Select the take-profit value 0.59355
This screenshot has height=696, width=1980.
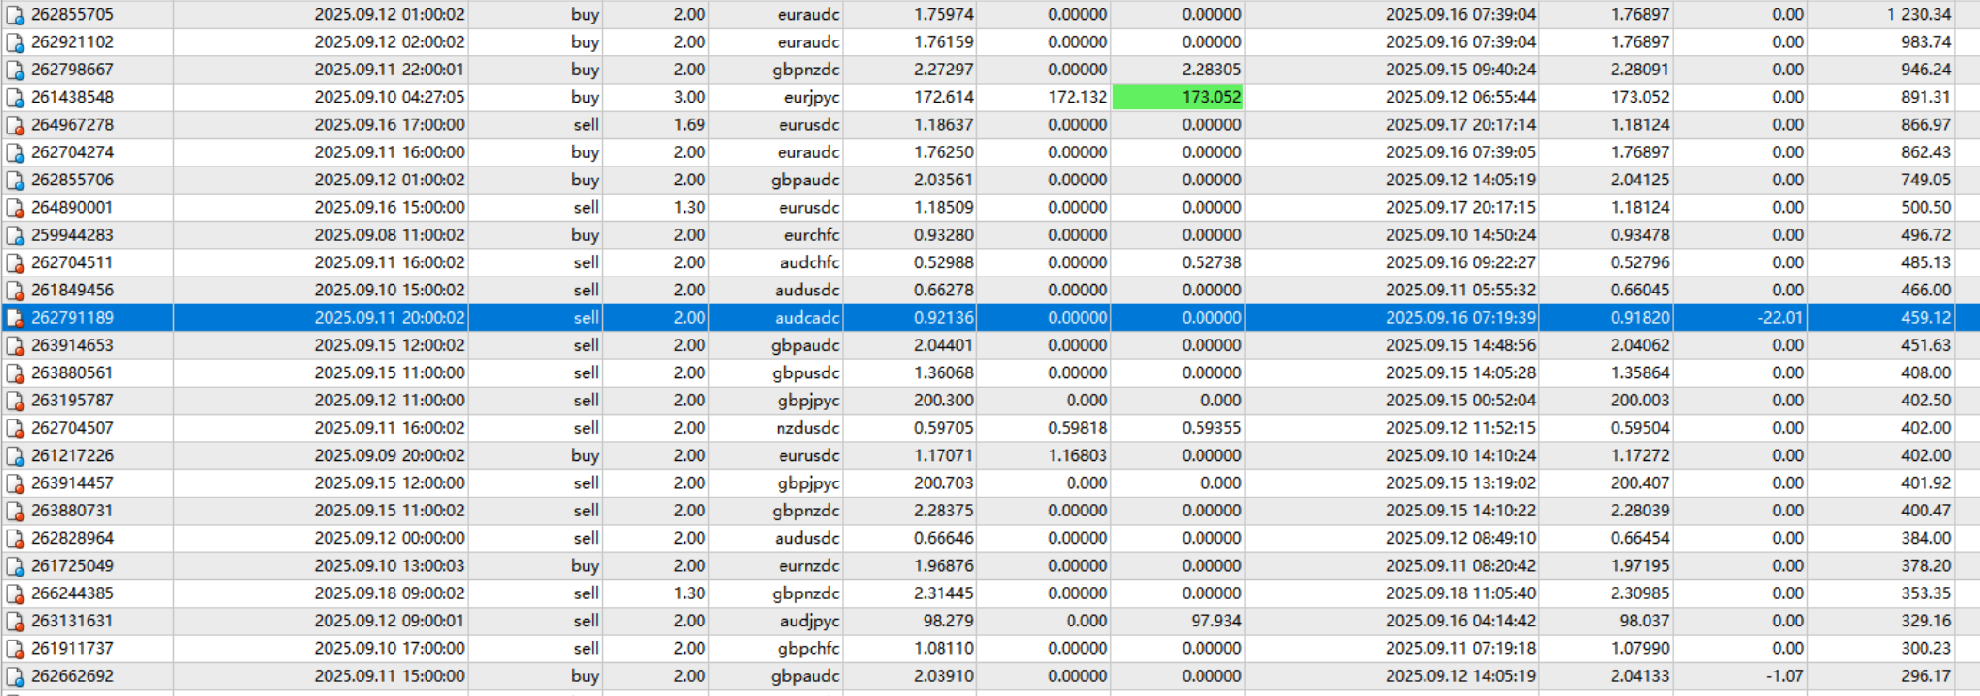[1212, 428]
